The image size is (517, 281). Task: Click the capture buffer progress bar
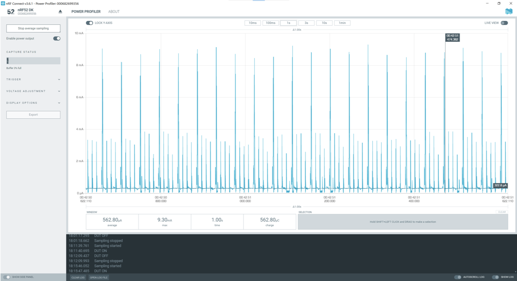(x=33, y=61)
